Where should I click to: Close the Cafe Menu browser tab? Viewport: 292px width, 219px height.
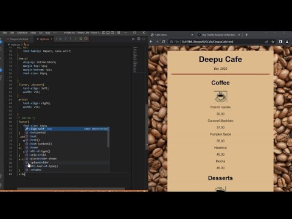point(192,35)
